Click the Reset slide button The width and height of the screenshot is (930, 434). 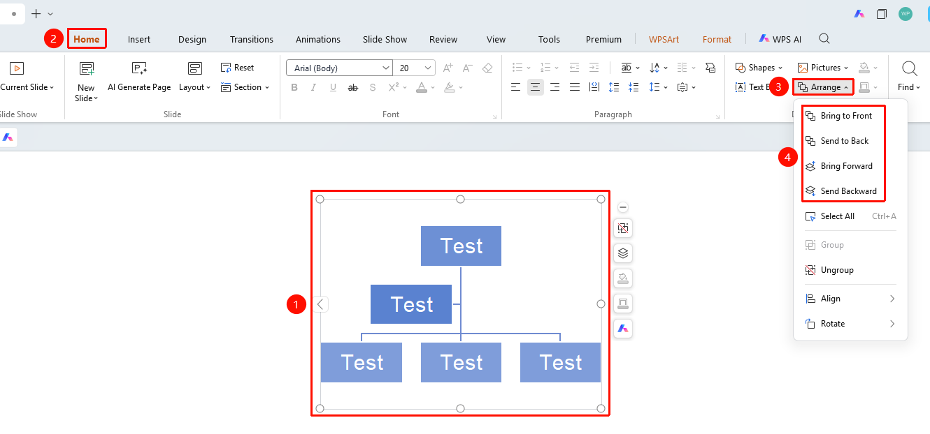(x=237, y=68)
